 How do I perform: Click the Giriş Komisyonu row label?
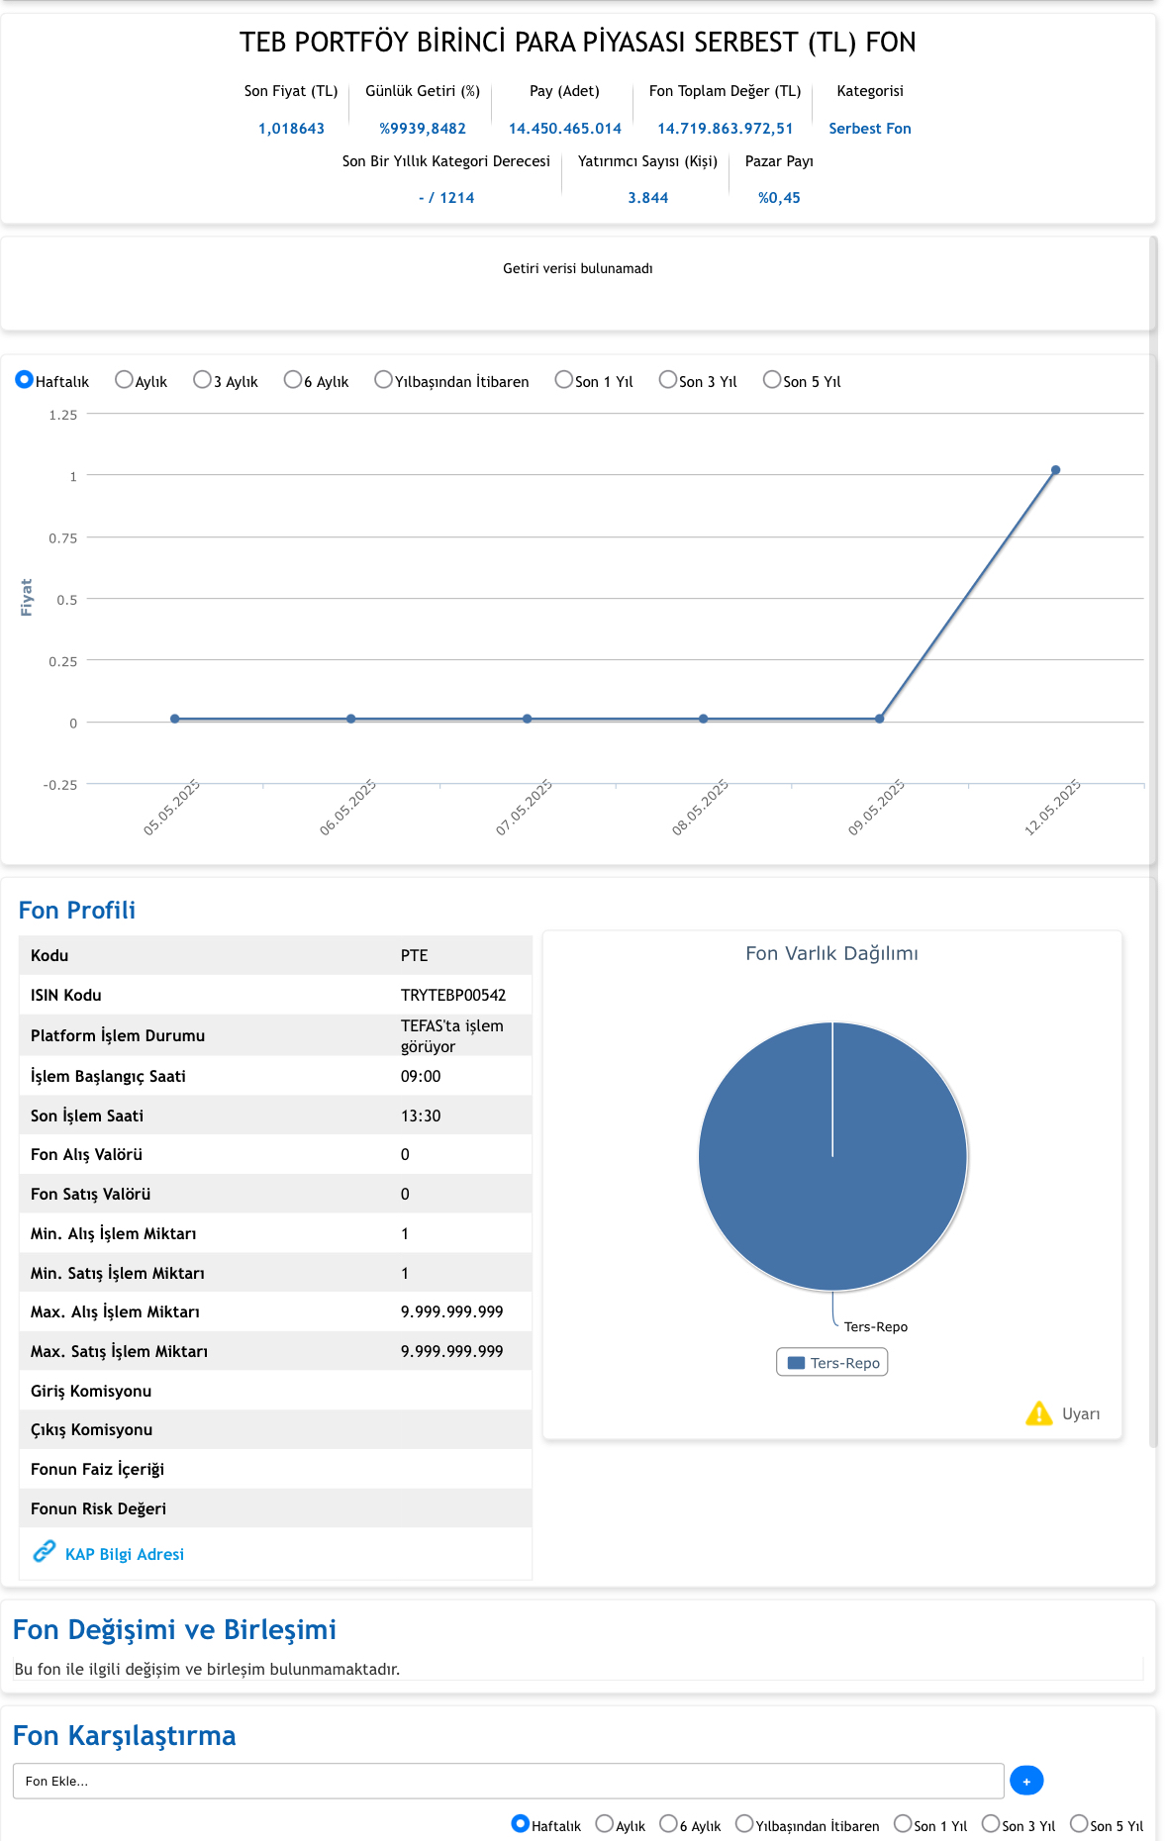point(91,1391)
